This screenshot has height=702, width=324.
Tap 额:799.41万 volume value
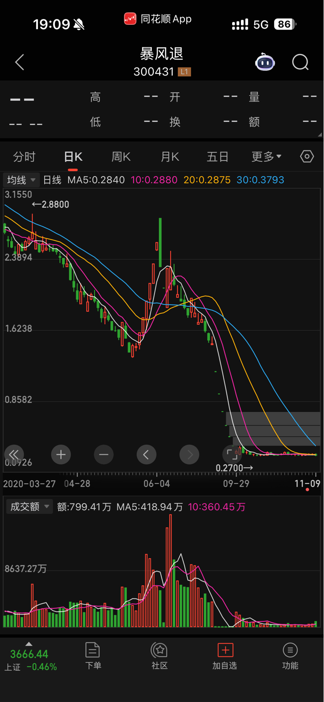(84, 507)
